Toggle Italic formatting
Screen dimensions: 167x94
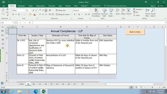[16, 14]
